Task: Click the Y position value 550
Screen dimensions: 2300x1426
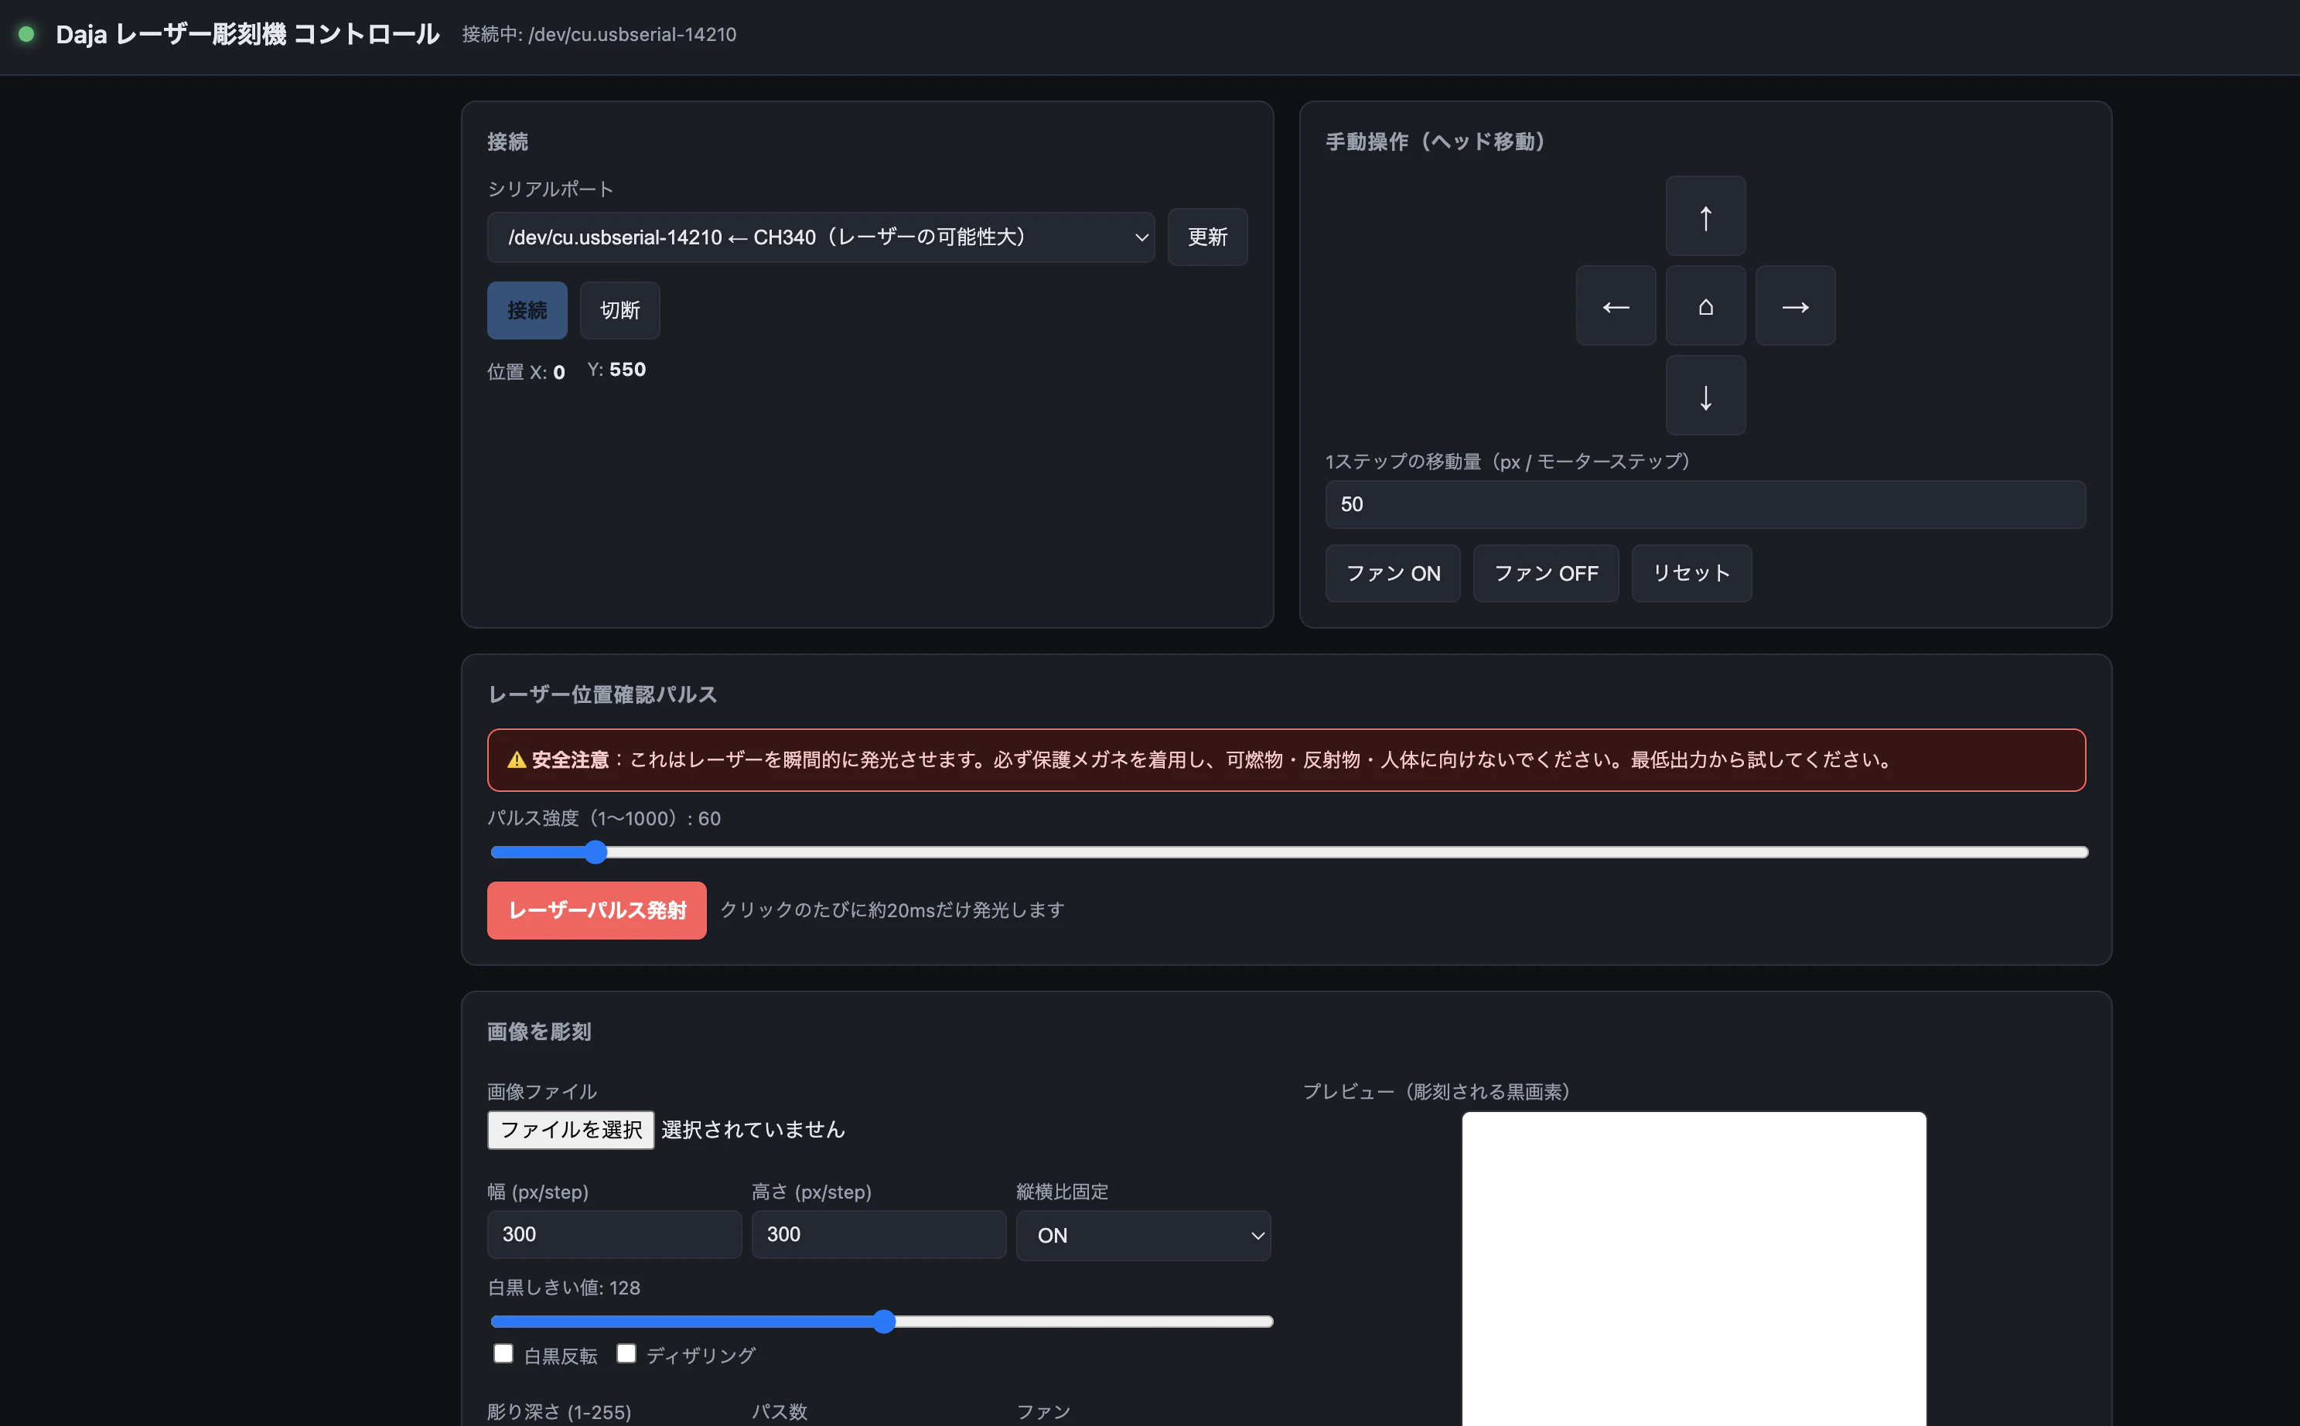Action: coord(627,370)
